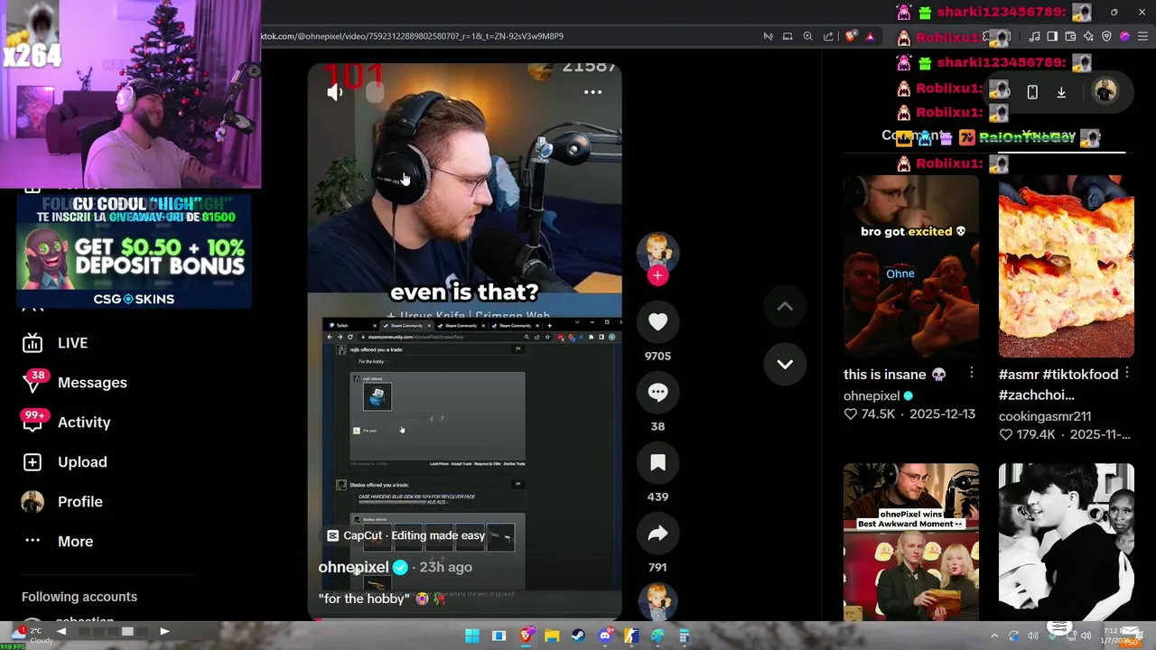Follow creator with the red plus button
The height and width of the screenshot is (650, 1156).
click(657, 275)
